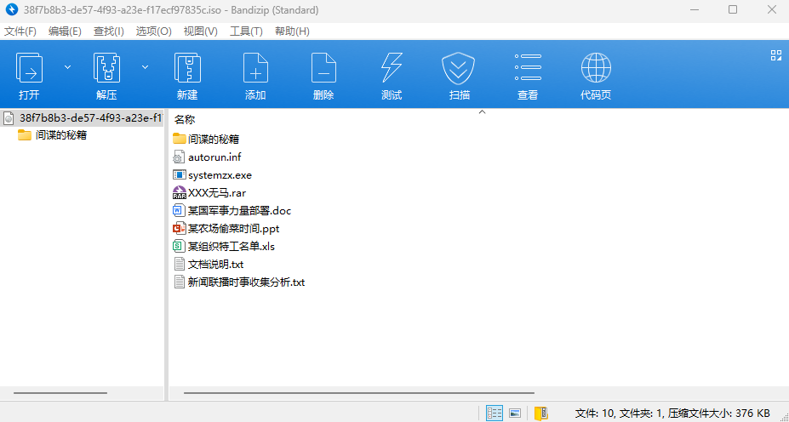Image resolution: width=789 pixels, height=422 pixels.
Task: Click the status bar file count text
Action: pyautogui.click(x=672, y=413)
